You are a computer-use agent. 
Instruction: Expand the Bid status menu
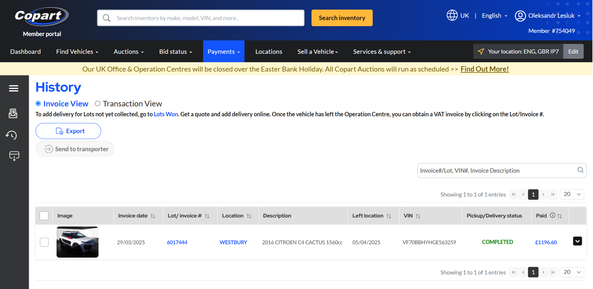tap(176, 51)
